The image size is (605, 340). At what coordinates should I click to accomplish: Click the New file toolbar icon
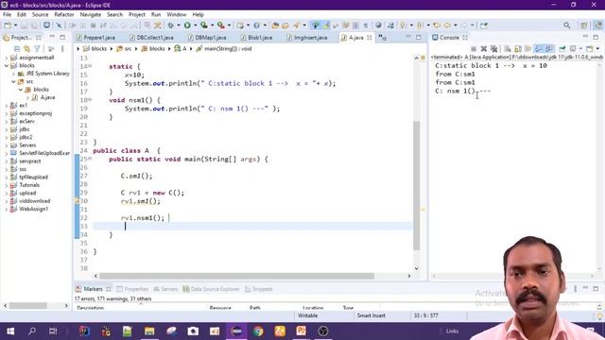[x=8, y=25]
